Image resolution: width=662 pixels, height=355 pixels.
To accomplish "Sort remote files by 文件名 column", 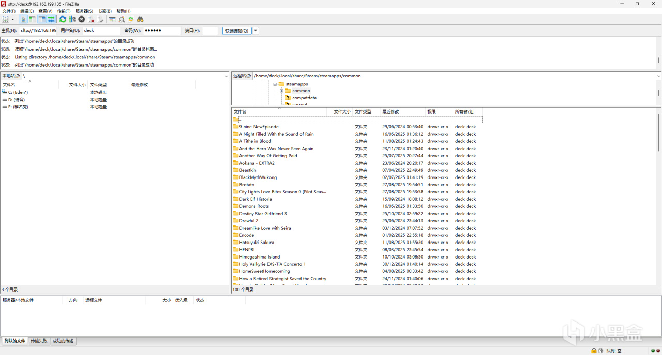I will pos(279,111).
